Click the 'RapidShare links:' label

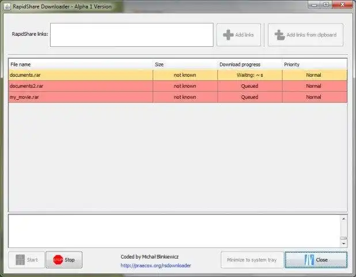coord(30,34)
